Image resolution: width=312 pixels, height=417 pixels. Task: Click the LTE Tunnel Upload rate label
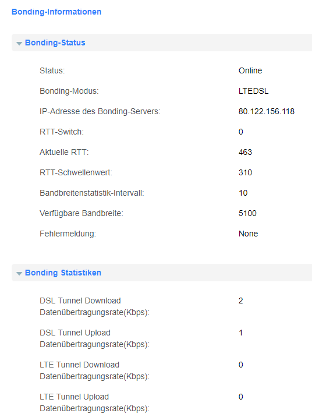click(94, 402)
